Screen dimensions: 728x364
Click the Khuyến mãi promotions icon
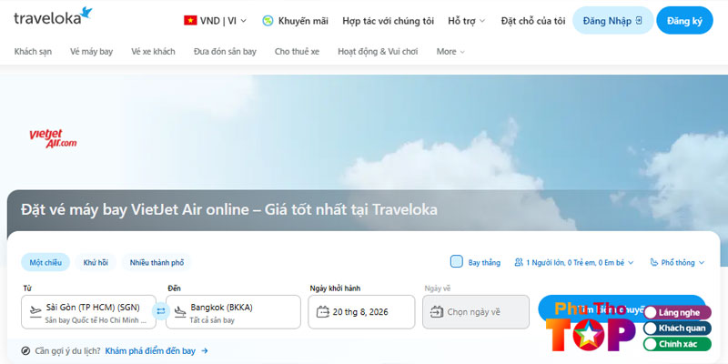(268, 20)
